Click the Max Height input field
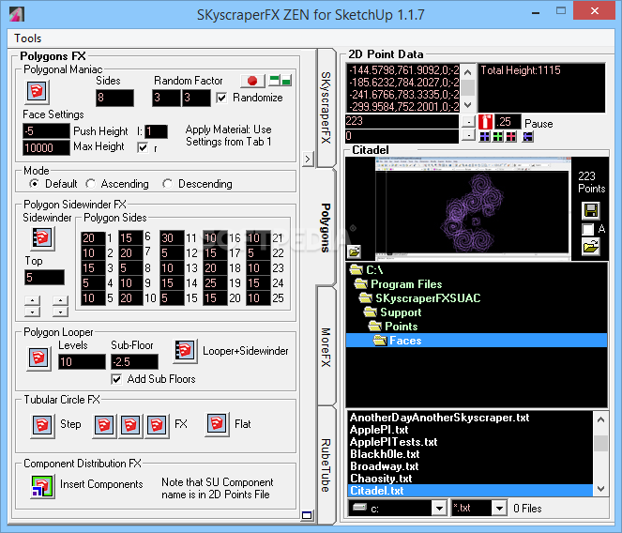The height and width of the screenshot is (533, 622). coord(46,147)
